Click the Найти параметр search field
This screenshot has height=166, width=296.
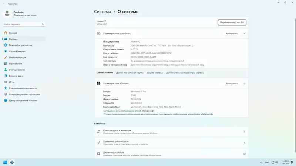22,24
